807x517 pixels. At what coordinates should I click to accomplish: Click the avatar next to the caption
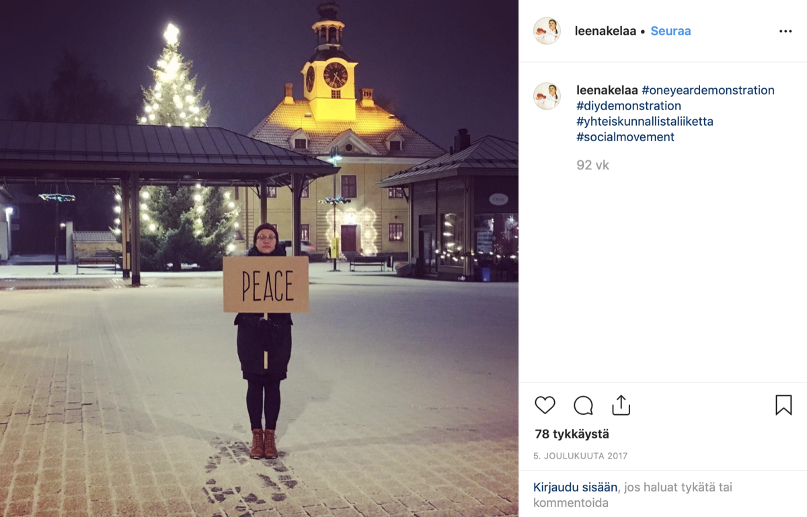[547, 96]
